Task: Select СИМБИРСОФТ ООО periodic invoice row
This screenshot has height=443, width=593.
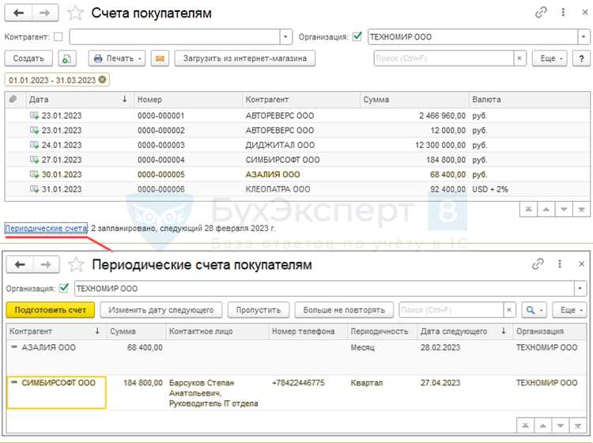Action: coord(296,392)
